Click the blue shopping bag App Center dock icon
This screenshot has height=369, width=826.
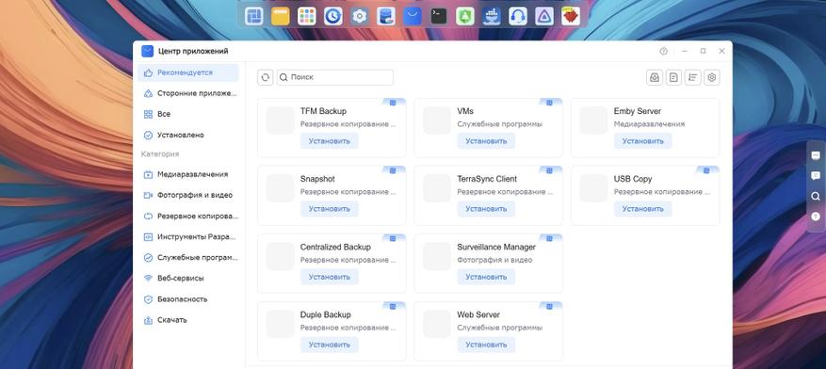point(412,16)
